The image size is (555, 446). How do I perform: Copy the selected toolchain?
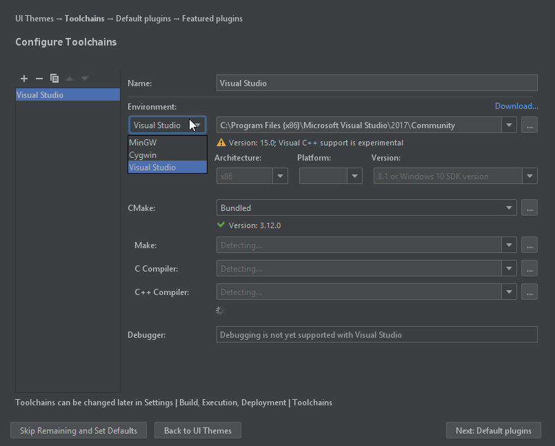click(54, 78)
